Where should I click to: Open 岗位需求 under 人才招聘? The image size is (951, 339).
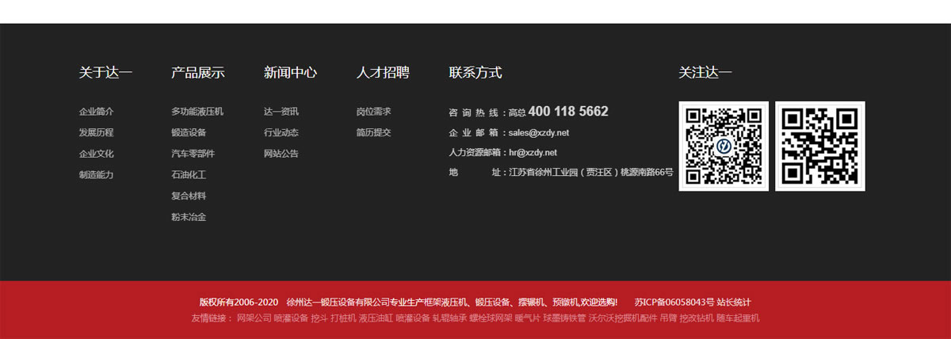(373, 112)
